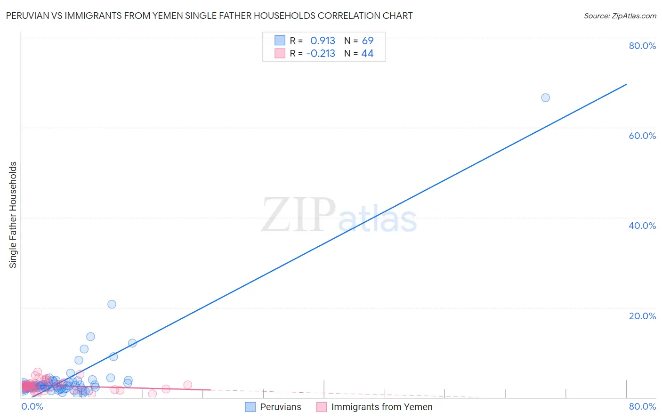This screenshot has width=662, height=420.
Task: Click the 20.0% y-axis label
Action: 642,316
